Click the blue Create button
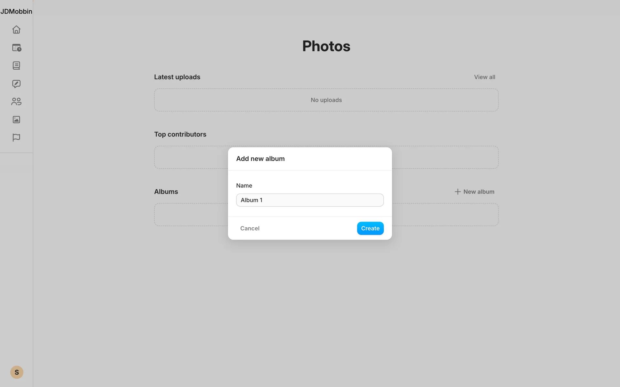The image size is (620, 387). [x=370, y=228]
